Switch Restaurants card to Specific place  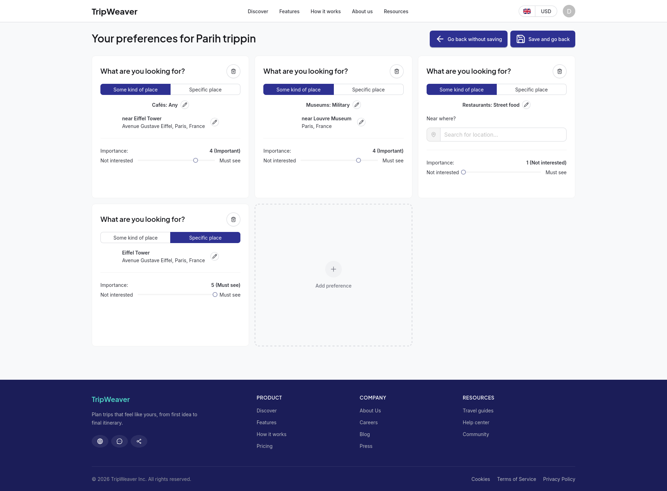(531, 89)
